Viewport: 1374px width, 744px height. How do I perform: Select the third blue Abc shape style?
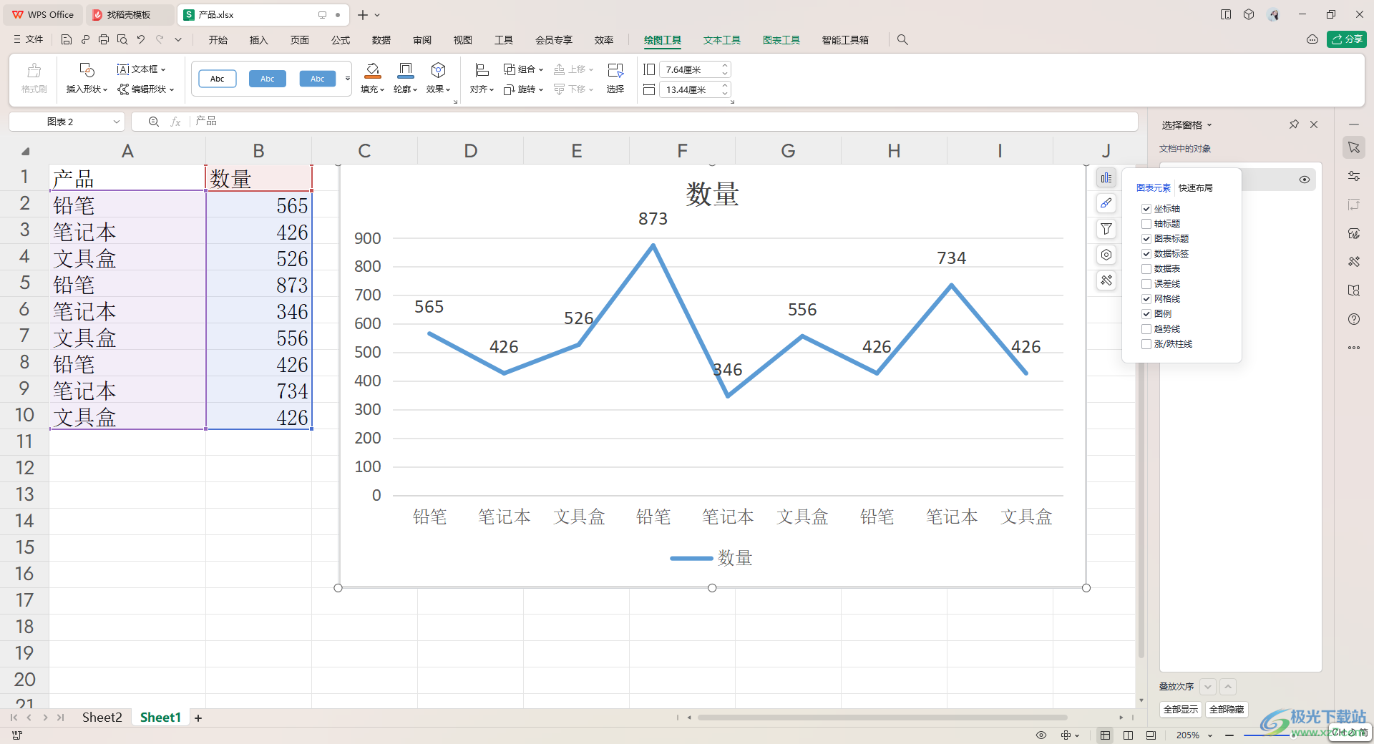pyautogui.click(x=317, y=79)
